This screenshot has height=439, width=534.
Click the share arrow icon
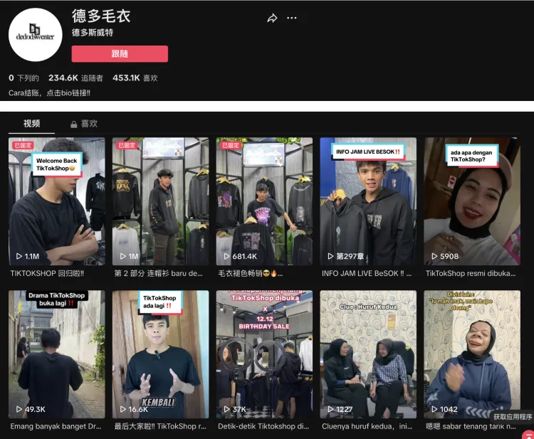pyautogui.click(x=272, y=18)
